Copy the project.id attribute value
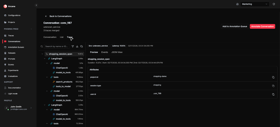The image size is (280, 127). pos(273,77)
